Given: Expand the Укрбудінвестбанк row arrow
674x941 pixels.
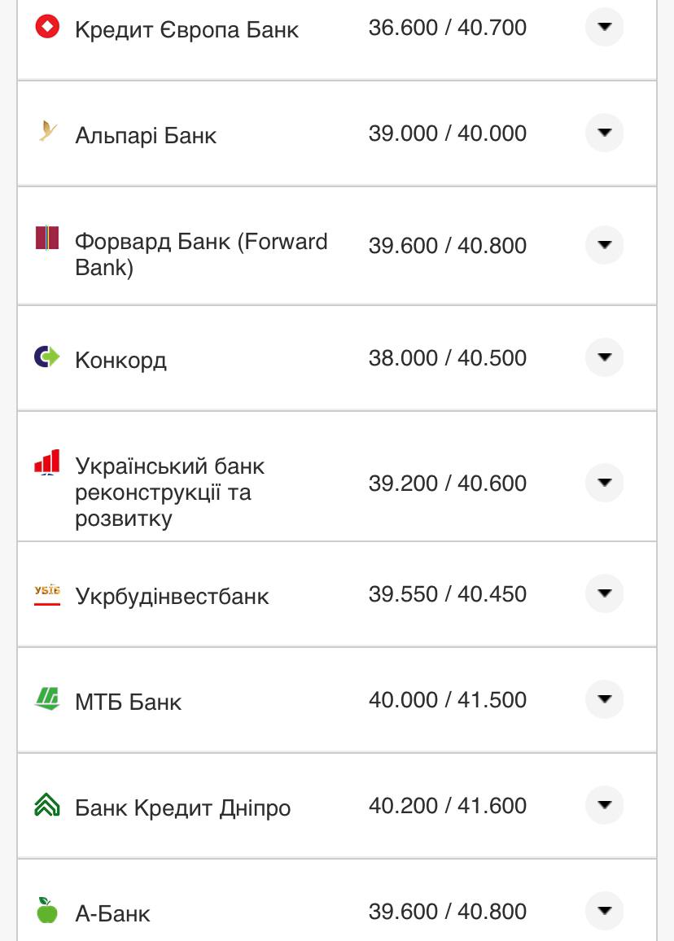Looking at the screenshot, I should point(604,593).
